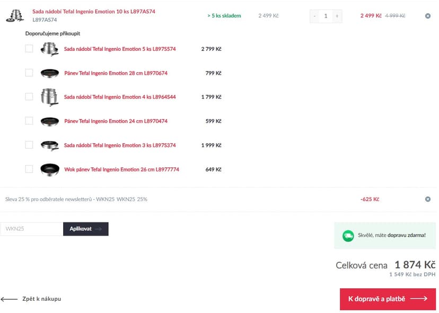Viewport: 439px width, 313px height.
Task: Click the Aplikovat coupon button
Action: coord(86,229)
